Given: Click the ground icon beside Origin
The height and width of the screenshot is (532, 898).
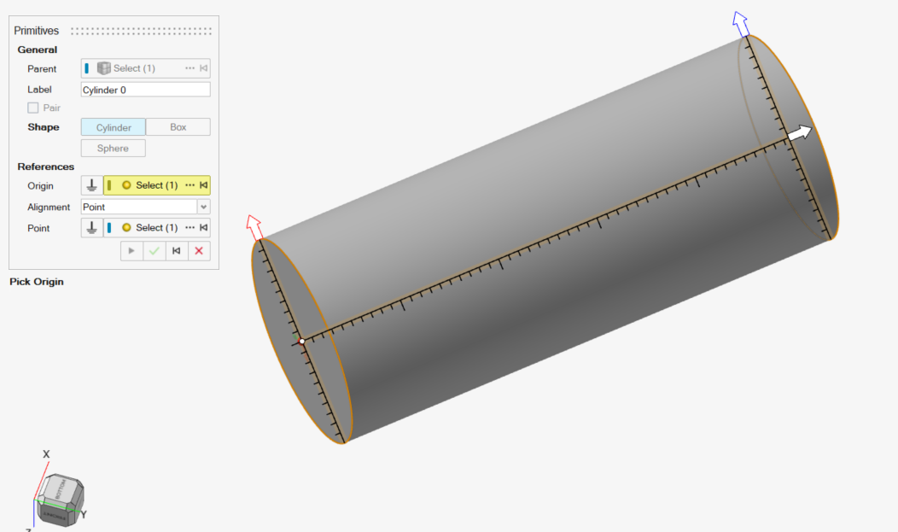Looking at the screenshot, I should pos(91,185).
